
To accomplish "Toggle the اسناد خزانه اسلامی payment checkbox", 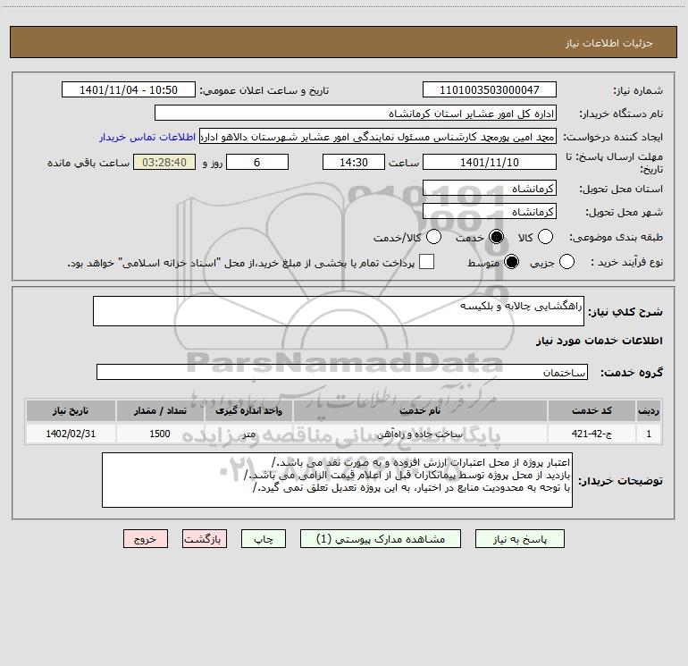I will [426, 262].
